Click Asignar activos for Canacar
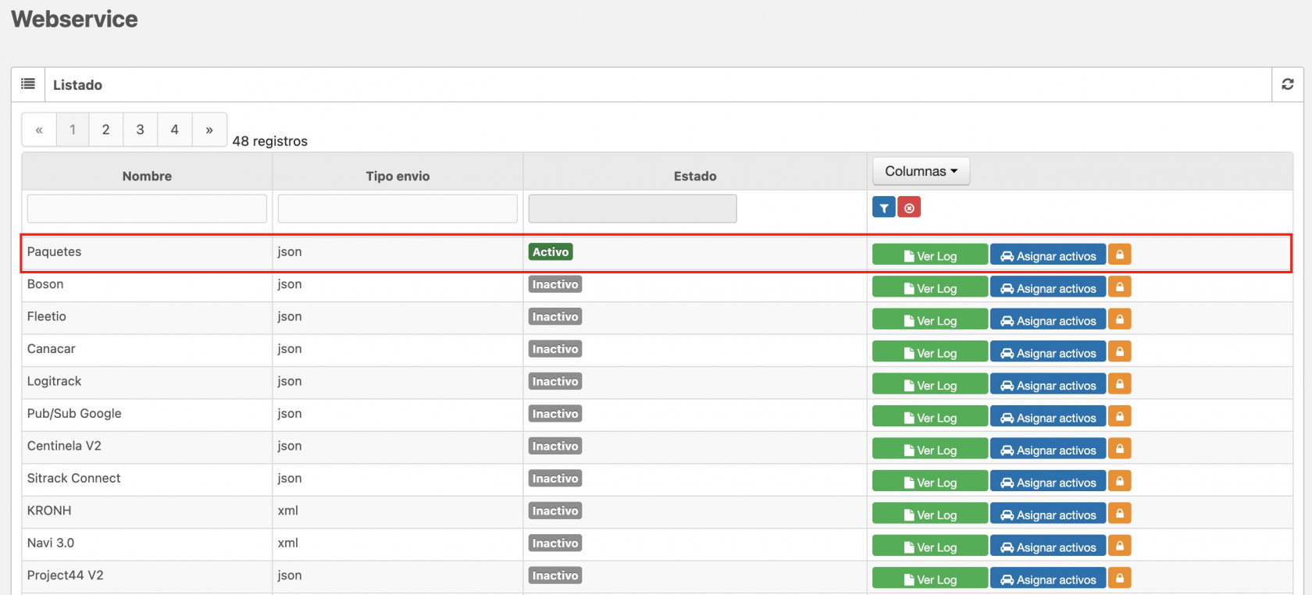1312x595 pixels. (1048, 353)
